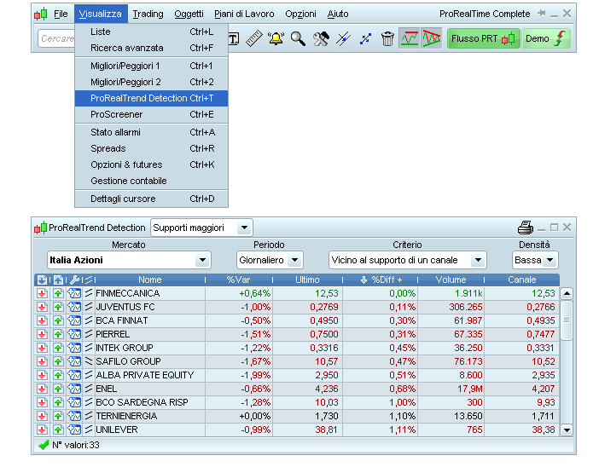Screen dimensions: 599x467
Task: Sort table by the Ultimo column
Action: coord(307,280)
